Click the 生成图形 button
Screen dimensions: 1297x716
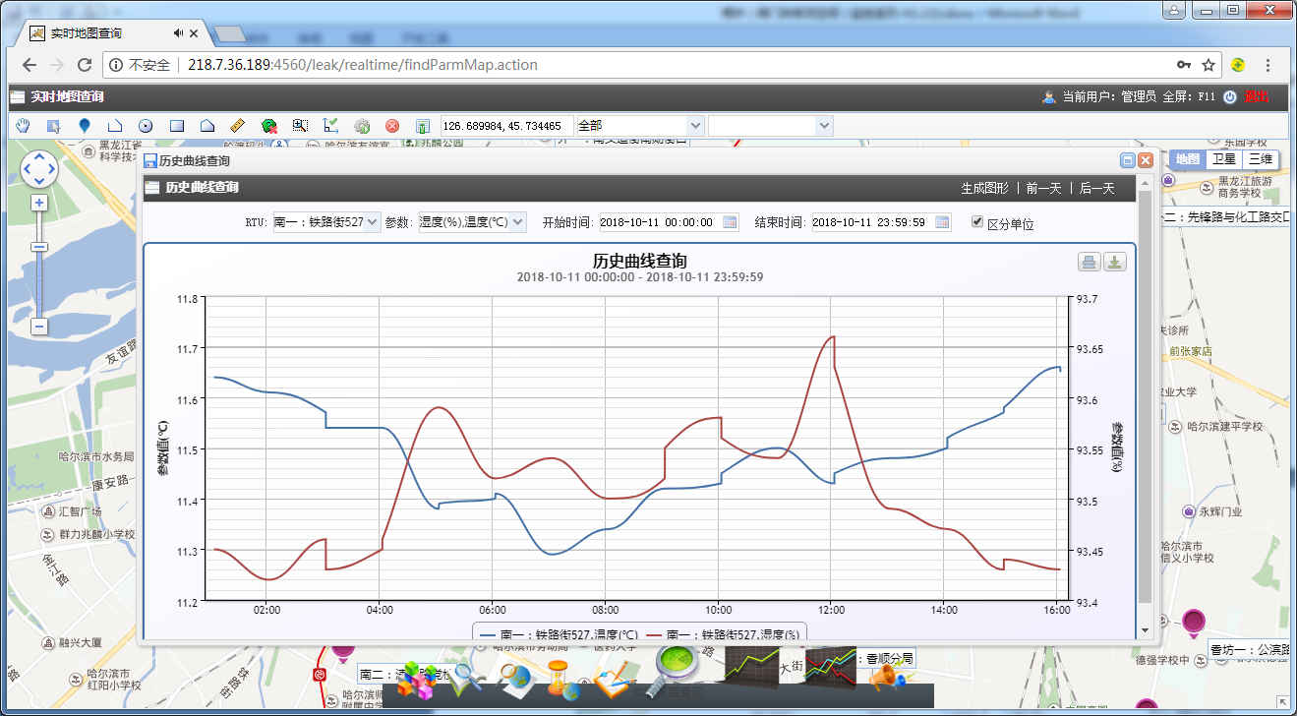tap(984, 188)
